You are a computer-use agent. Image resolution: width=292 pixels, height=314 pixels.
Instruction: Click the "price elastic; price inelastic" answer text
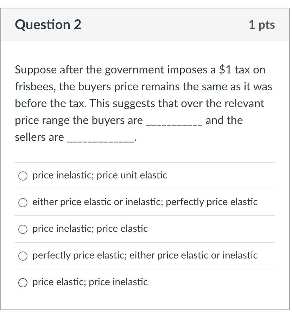coord(90,282)
